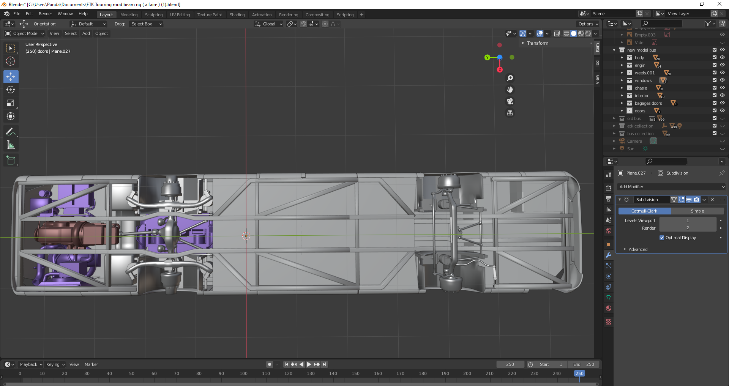729x386 pixels.
Task: Play the animation forward
Action: click(309, 364)
